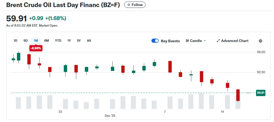Switch to 6M time range
274x122 pixels.
point(47,41)
